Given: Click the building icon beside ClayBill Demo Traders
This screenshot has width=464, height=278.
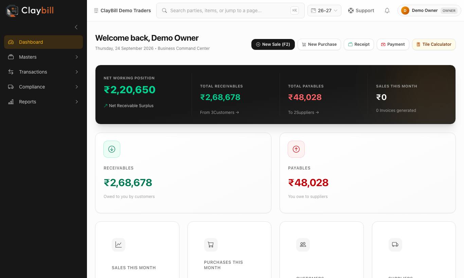Looking at the screenshot, I should [96, 11].
